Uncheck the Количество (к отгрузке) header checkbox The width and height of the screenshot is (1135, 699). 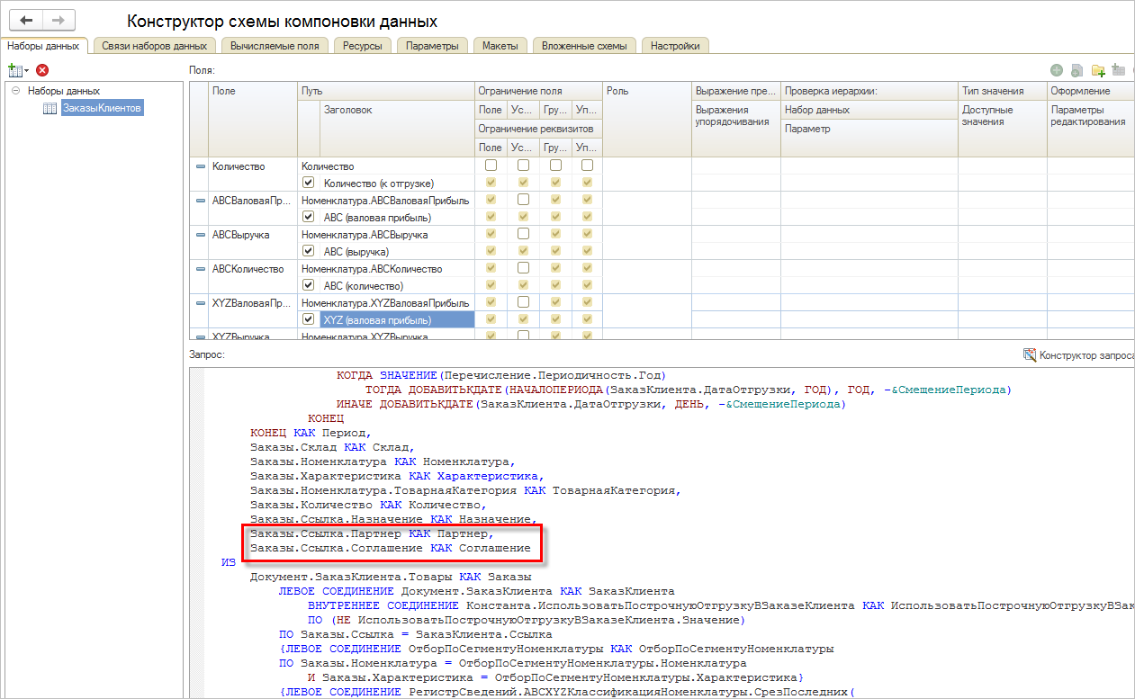click(x=309, y=183)
